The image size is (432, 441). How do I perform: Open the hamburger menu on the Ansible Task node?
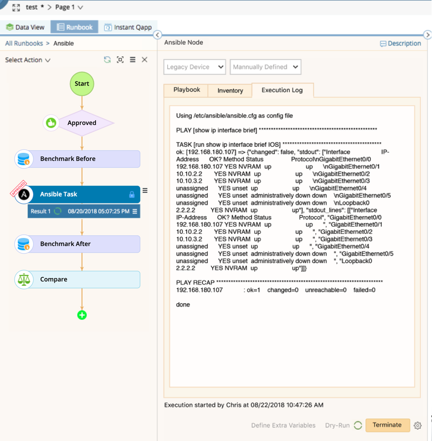point(145,191)
